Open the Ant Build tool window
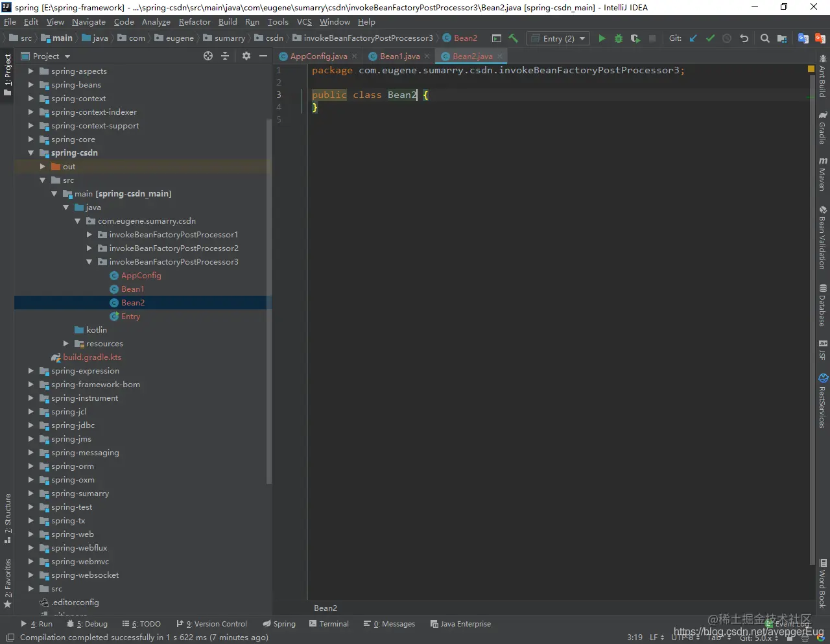The height and width of the screenshot is (644, 830). pyautogui.click(x=822, y=76)
